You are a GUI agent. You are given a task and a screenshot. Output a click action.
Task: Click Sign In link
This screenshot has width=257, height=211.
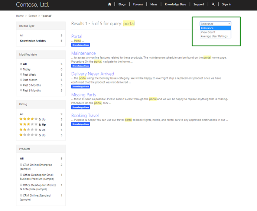[227, 4]
